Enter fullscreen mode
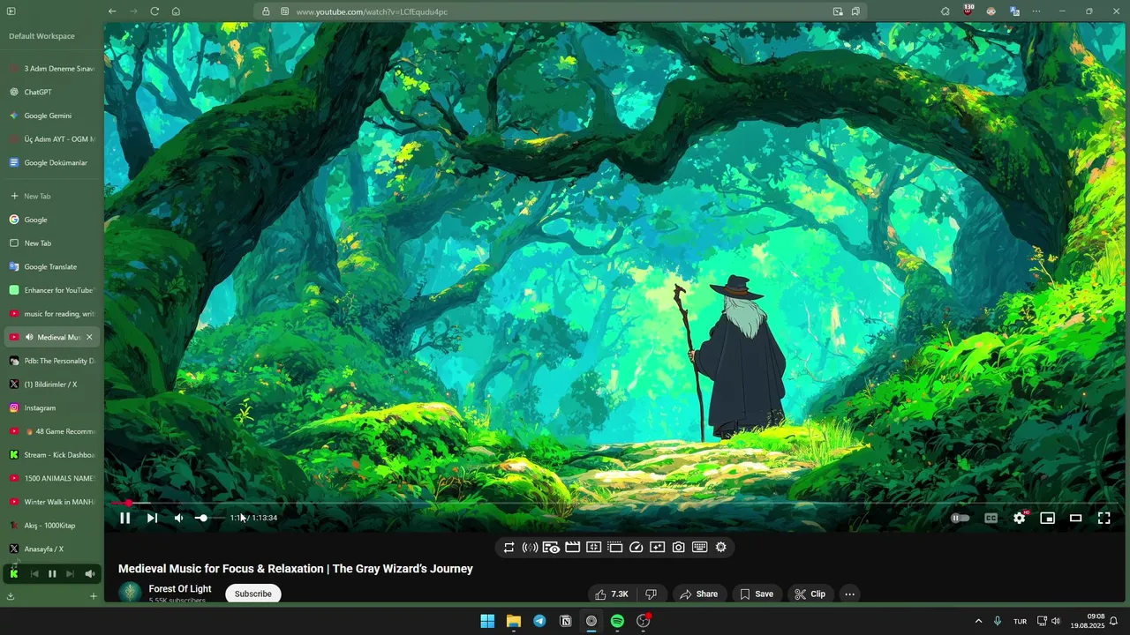This screenshot has height=635, width=1130. pyautogui.click(x=1104, y=518)
